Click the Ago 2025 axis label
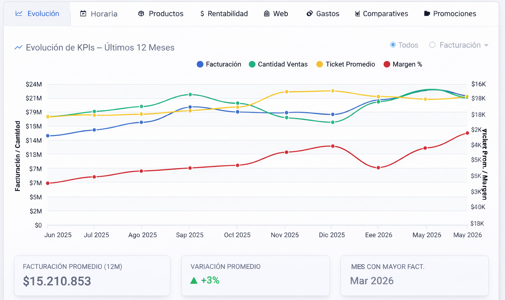The height and width of the screenshot is (300, 505). [x=143, y=235]
